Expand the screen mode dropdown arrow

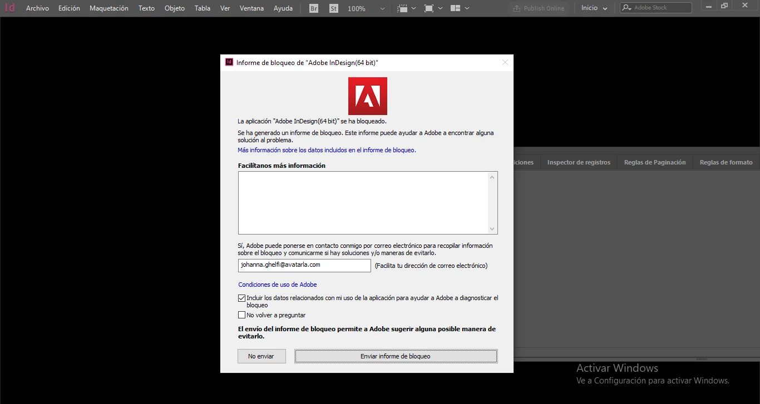click(x=440, y=8)
